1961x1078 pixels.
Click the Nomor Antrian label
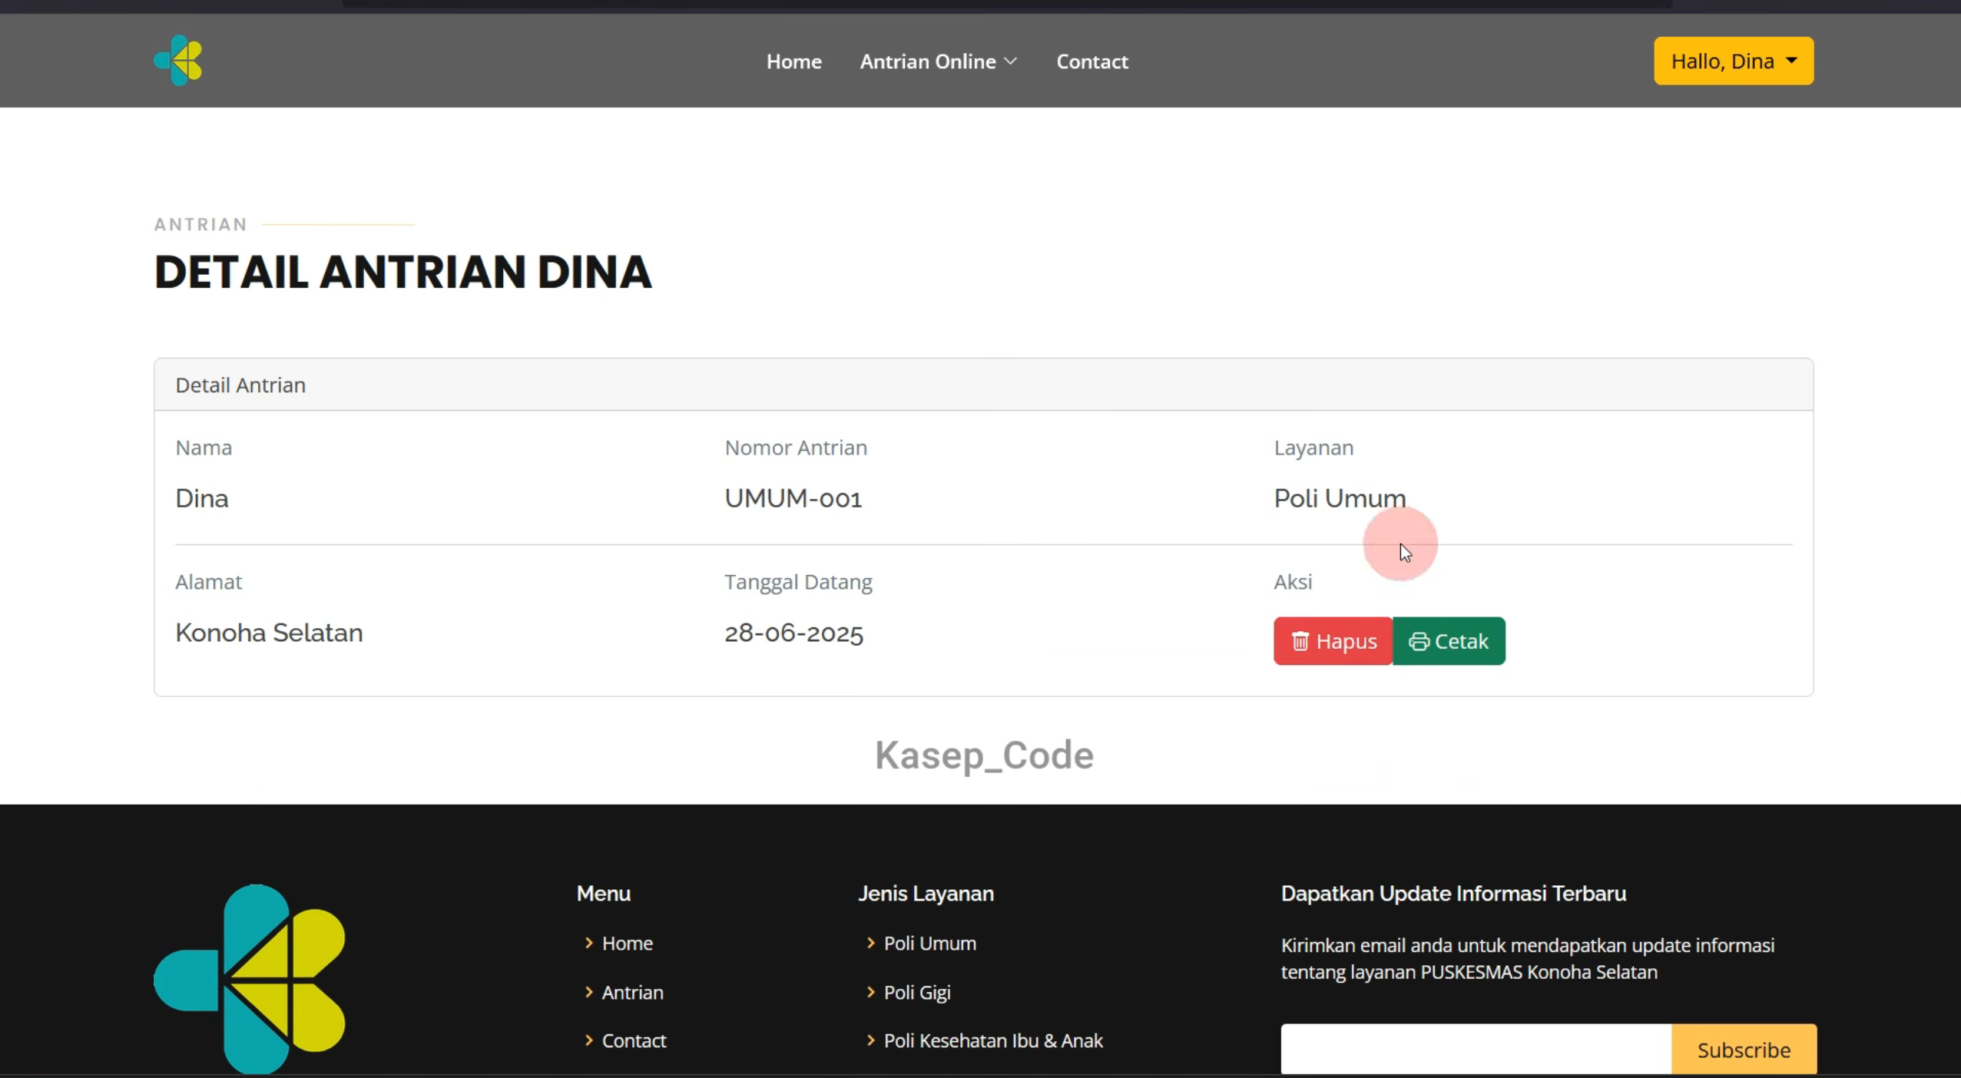(796, 448)
